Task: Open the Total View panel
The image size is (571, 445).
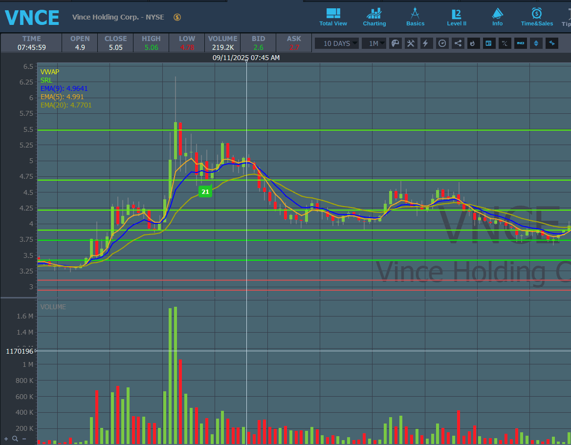Action: tap(333, 17)
